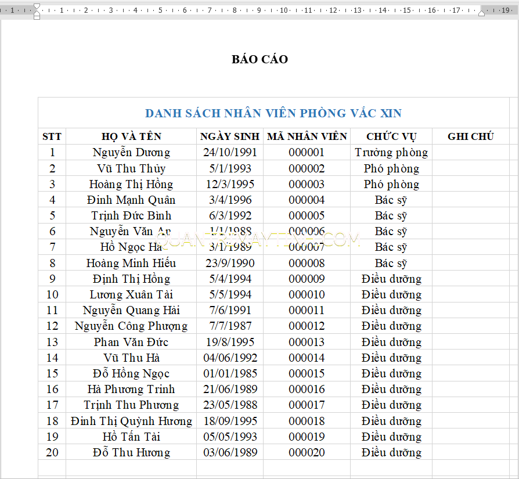
Task: Click employee code 000020
Action: click(307, 452)
